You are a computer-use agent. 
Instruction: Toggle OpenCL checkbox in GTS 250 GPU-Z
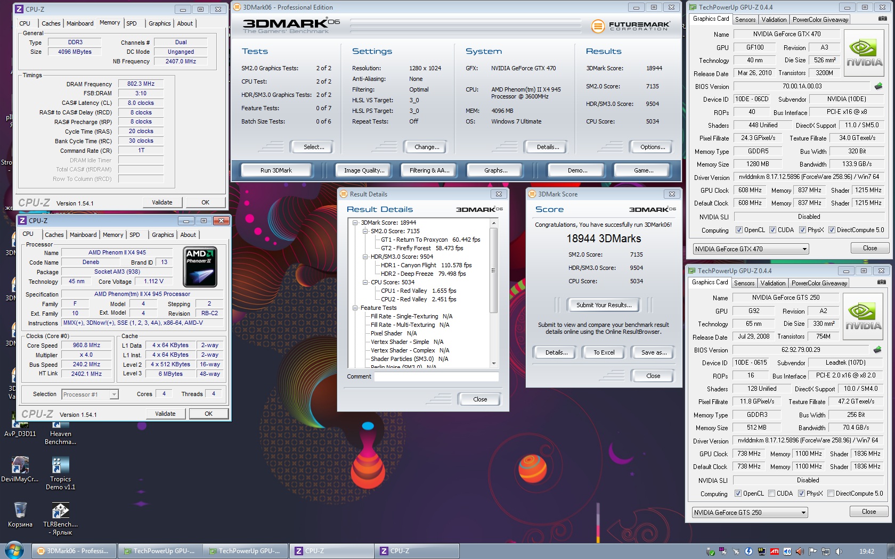pyautogui.click(x=738, y=494)
